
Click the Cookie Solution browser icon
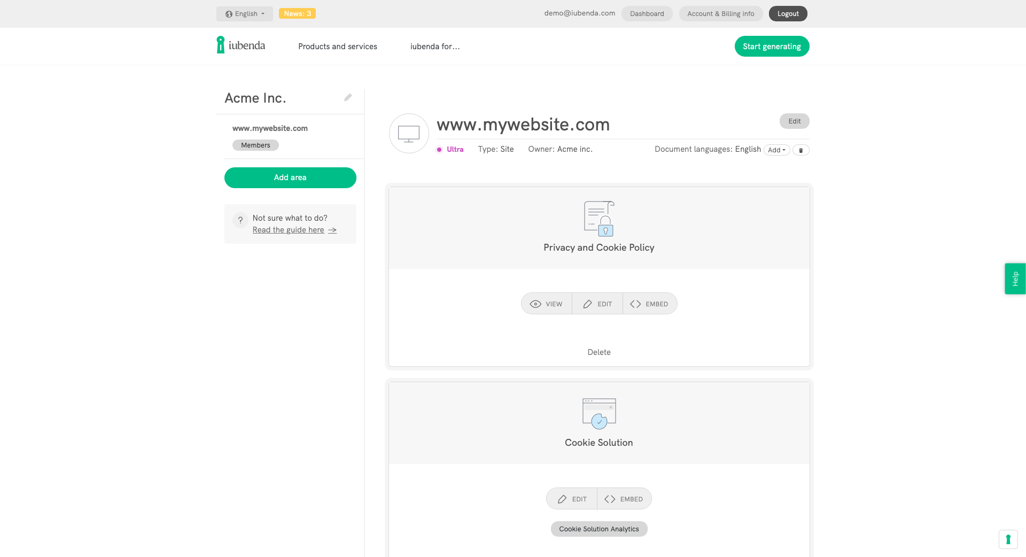pyautogui.click(x=599, y=413)
